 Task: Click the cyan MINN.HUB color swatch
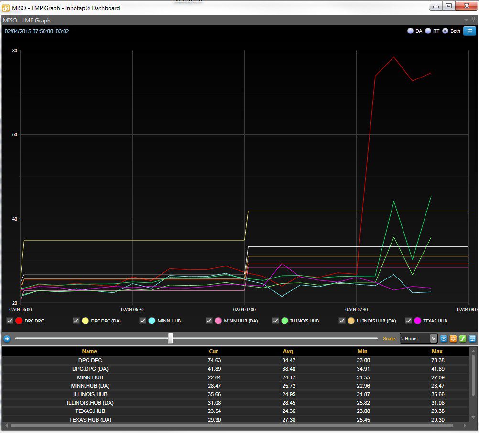(x=152, y=321)
